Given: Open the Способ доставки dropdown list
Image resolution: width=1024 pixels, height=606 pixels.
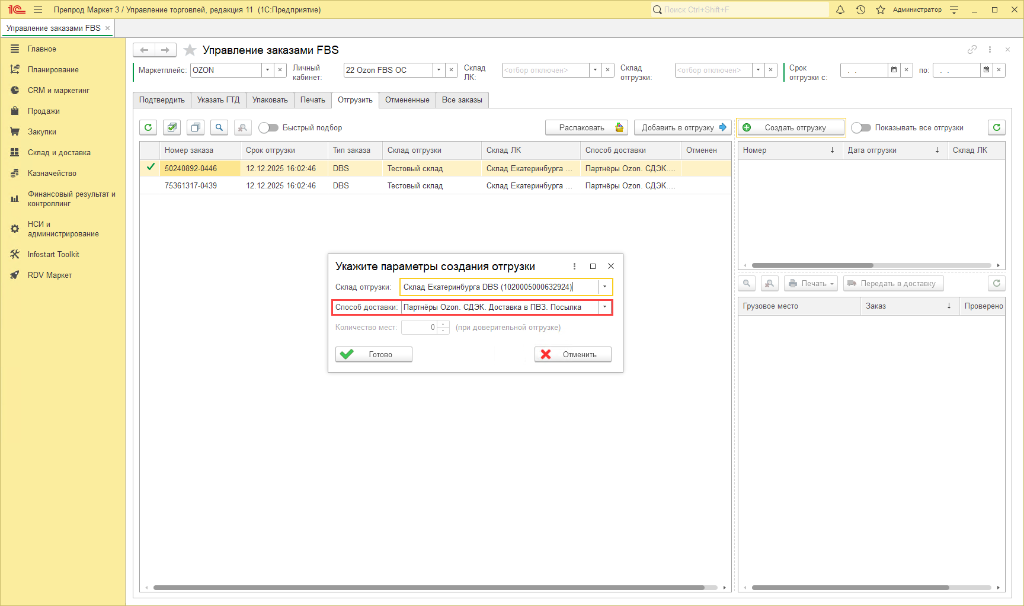Looking at the screenshot, I should (604, 307).
